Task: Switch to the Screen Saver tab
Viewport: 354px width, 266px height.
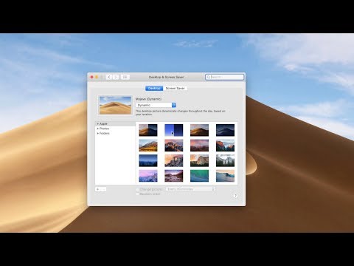Action: [175, 88]
